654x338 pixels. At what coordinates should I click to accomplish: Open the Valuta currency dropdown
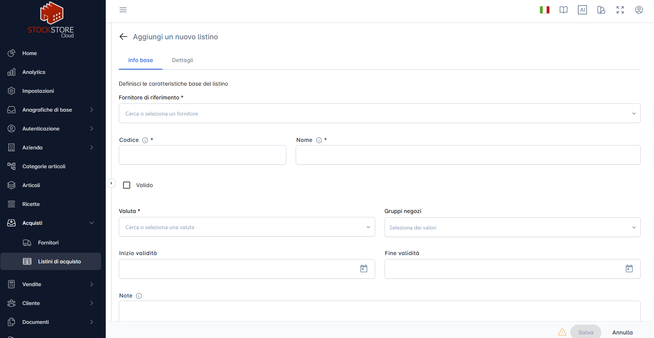click(x=247, y=227)
